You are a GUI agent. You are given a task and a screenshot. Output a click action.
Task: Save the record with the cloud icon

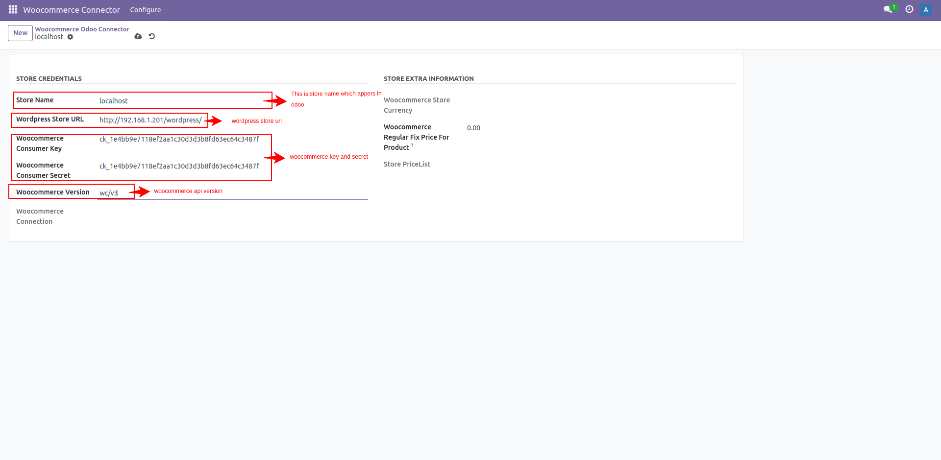(138, 36)
